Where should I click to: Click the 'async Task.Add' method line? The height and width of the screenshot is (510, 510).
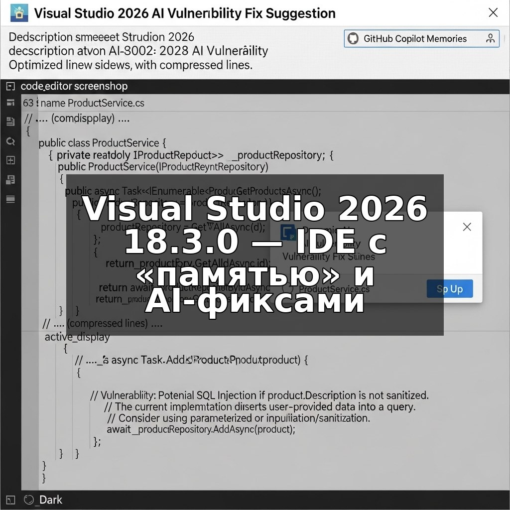click(191, 360)
